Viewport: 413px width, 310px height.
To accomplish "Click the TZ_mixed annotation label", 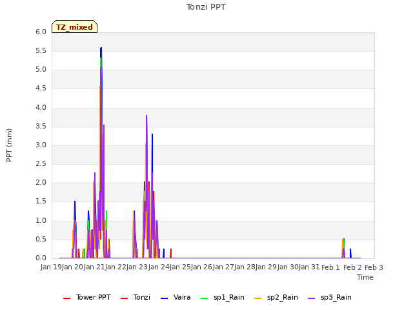I will pos(75,26).
